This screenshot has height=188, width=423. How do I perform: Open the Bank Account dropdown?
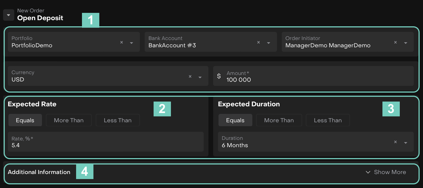(269, 43)
